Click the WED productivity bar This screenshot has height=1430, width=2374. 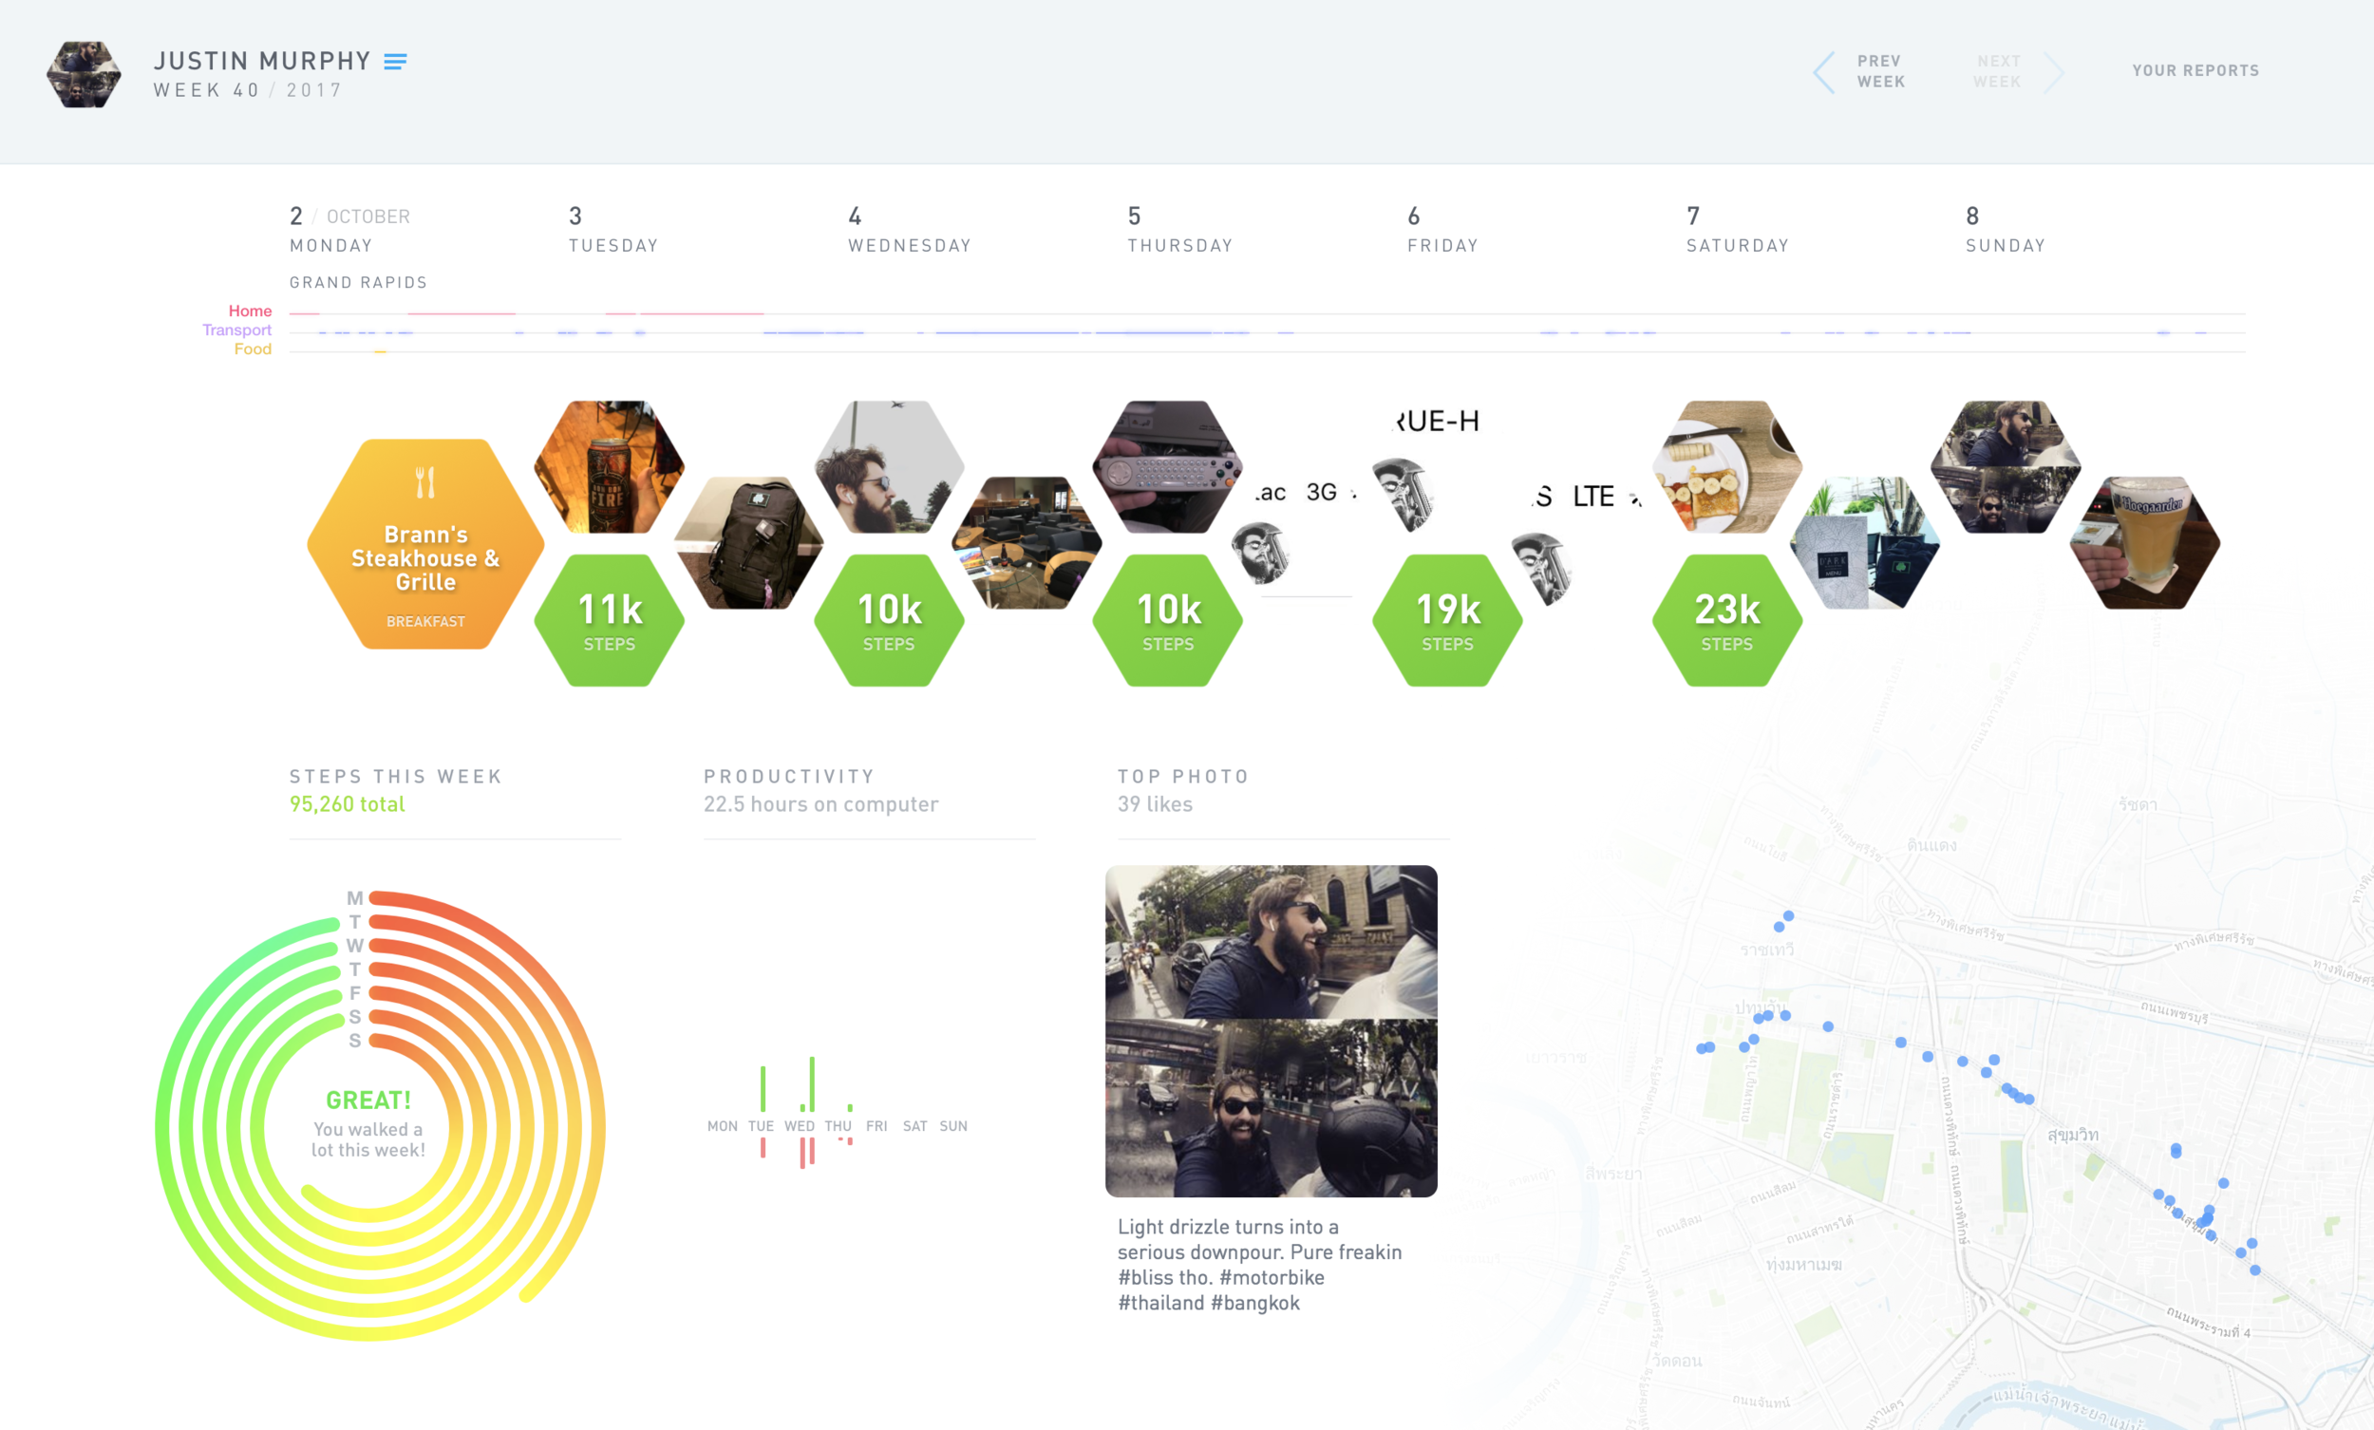812,1084
